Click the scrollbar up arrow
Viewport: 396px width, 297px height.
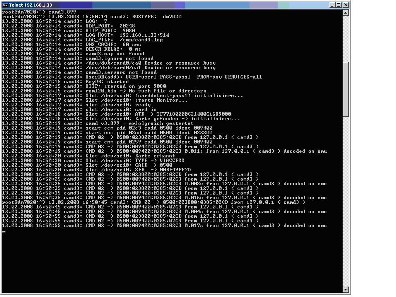point(346,12)
